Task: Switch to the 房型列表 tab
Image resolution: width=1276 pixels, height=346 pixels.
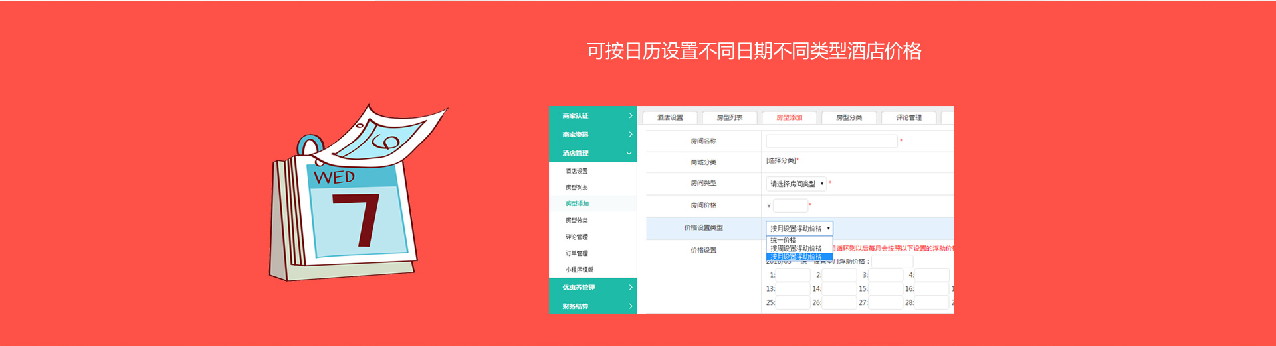Action: 730,118
